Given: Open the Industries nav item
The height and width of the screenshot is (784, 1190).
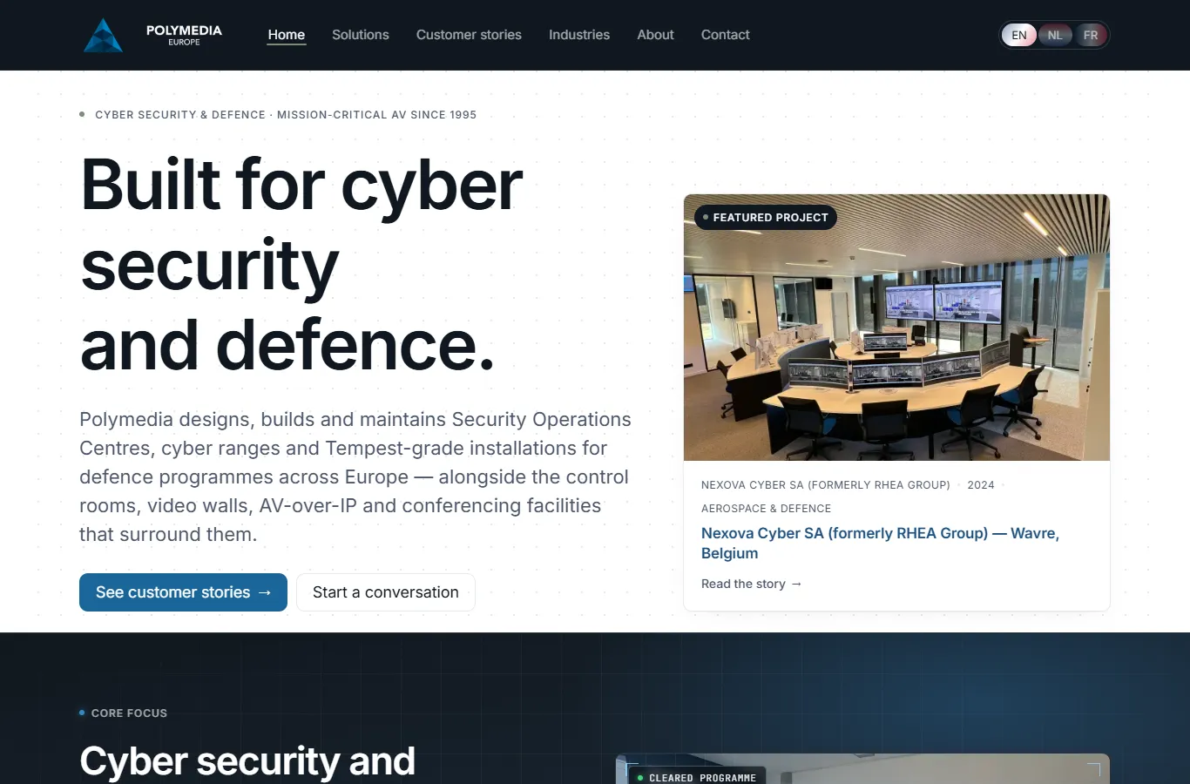Looking at the screenshot, I should (579, 35).
